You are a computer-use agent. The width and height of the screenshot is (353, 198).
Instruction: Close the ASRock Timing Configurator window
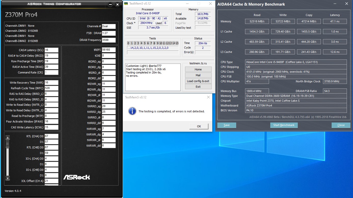click(x=117, y=5)
